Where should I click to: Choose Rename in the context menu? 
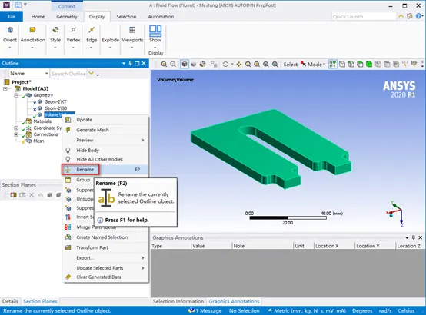pos(105,170)
